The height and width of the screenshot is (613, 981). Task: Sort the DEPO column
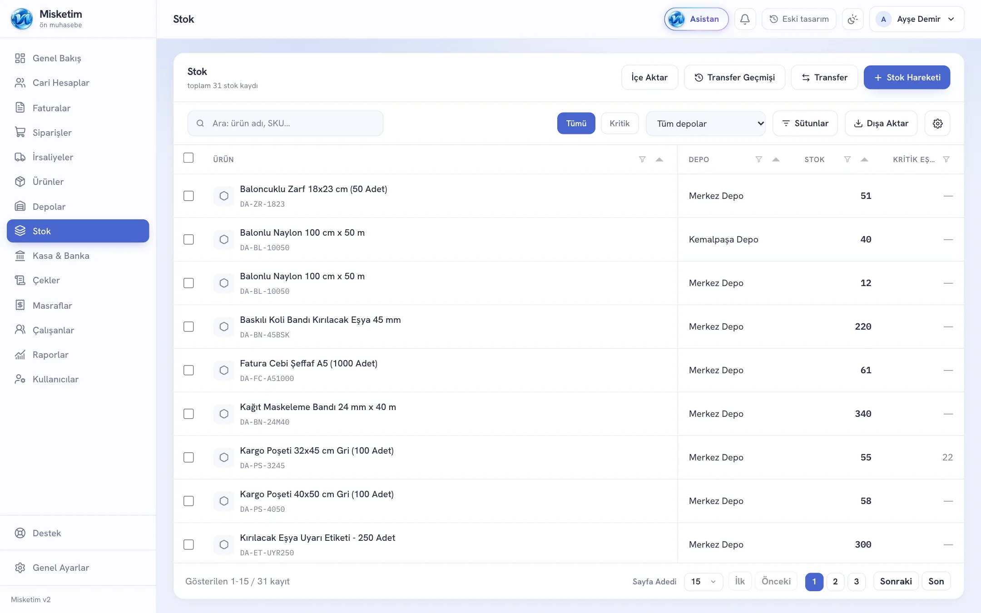(x=776, y=159)
